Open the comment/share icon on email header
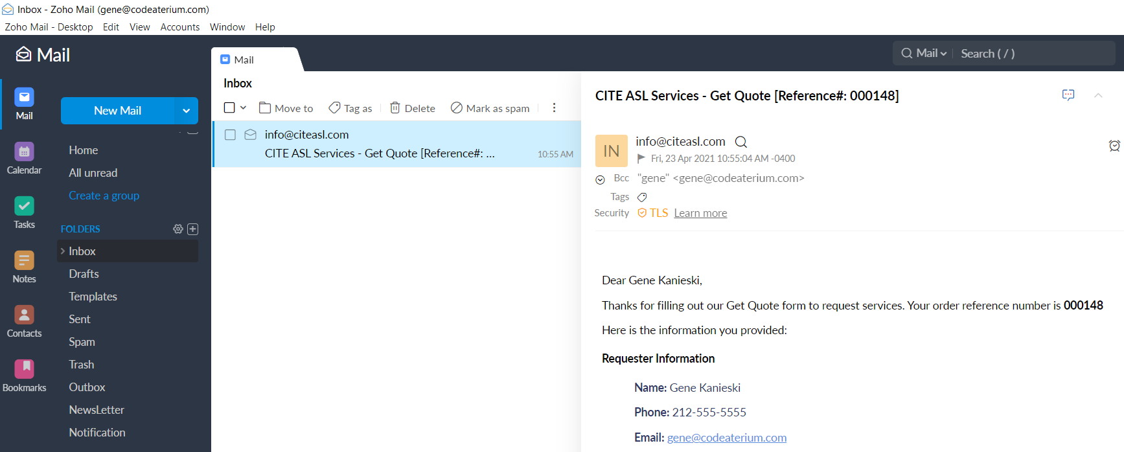This screenshot has width=1124, height=452. click(1068, 95)
